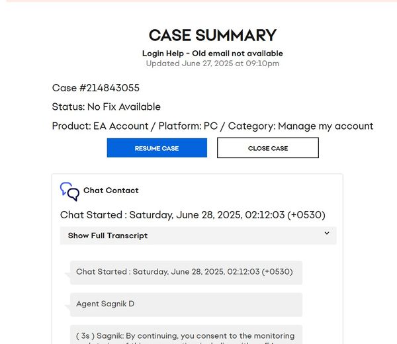Click the chevron arrow on the transcript bar
The width and height of the screenshot is (397, 344).
coord(327,233)
